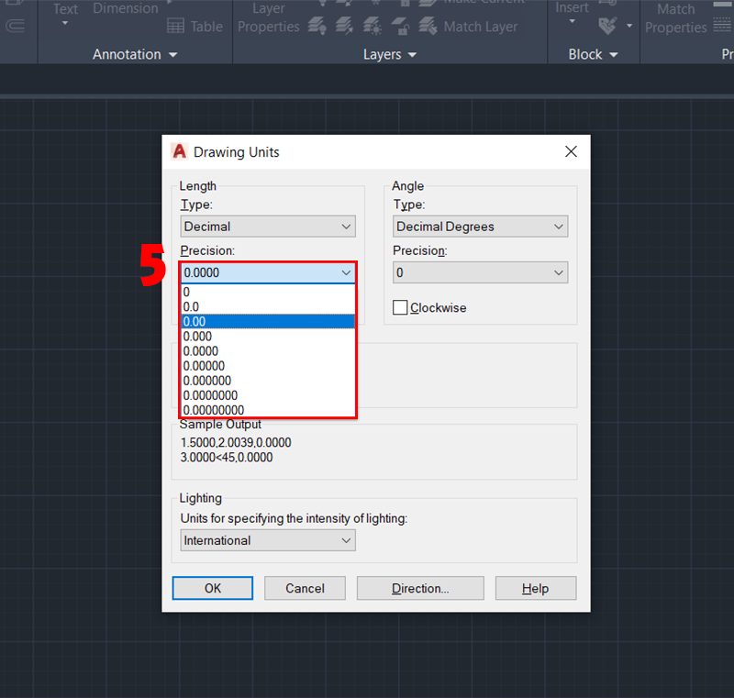The height and width of the screenshot is (698, 734).
Task: Select 0.000 precision from the list
Action: [x=267, y=336]
